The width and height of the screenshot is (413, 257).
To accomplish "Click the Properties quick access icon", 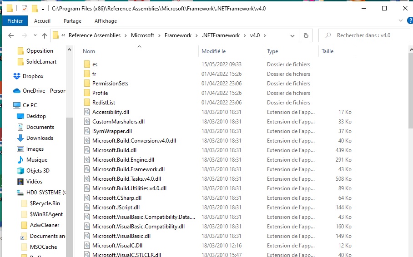I will (24, 9).
